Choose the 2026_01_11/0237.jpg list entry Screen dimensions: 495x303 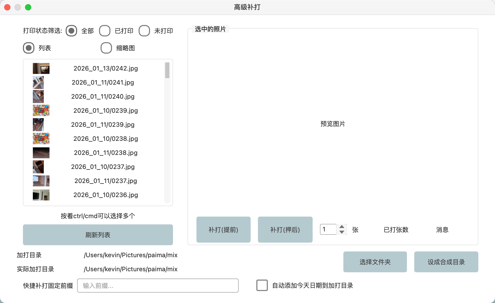(106, 181)
